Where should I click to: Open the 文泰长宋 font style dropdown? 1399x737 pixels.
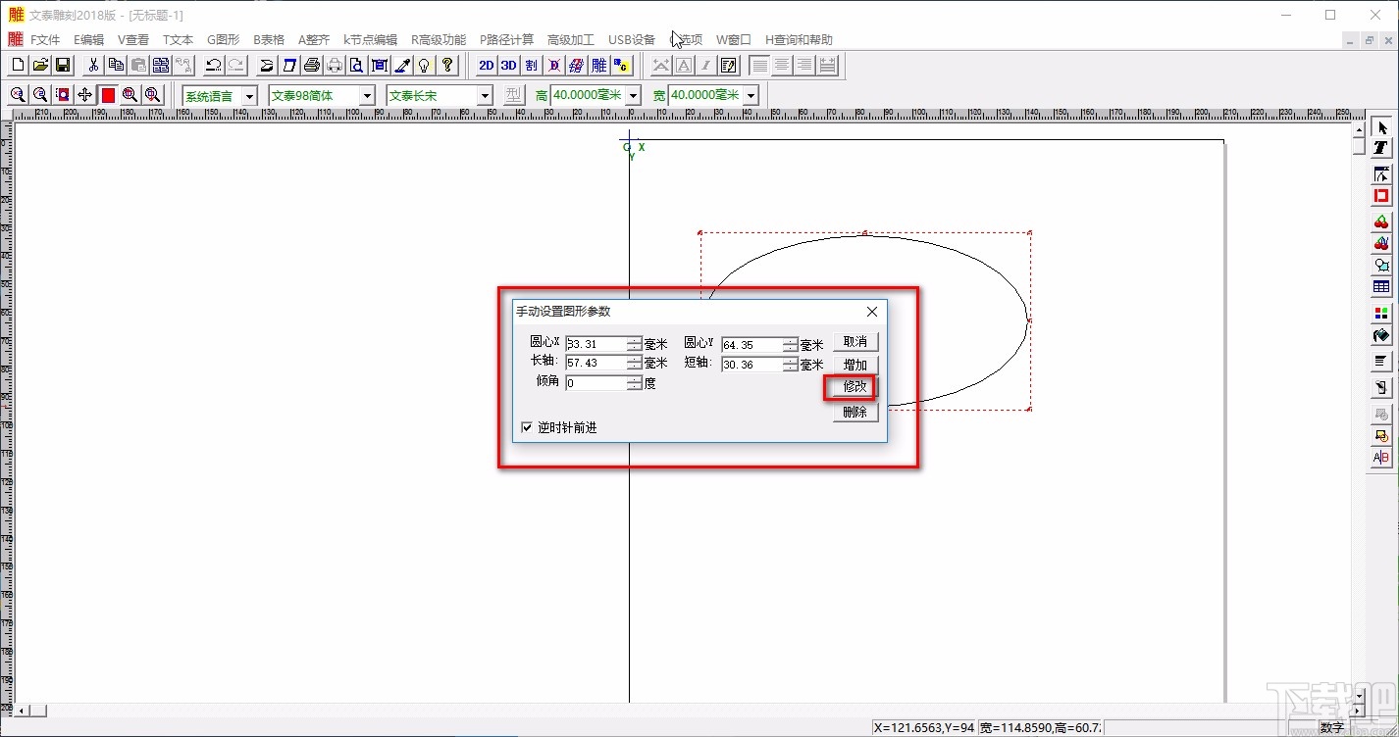tap(484, 95)
